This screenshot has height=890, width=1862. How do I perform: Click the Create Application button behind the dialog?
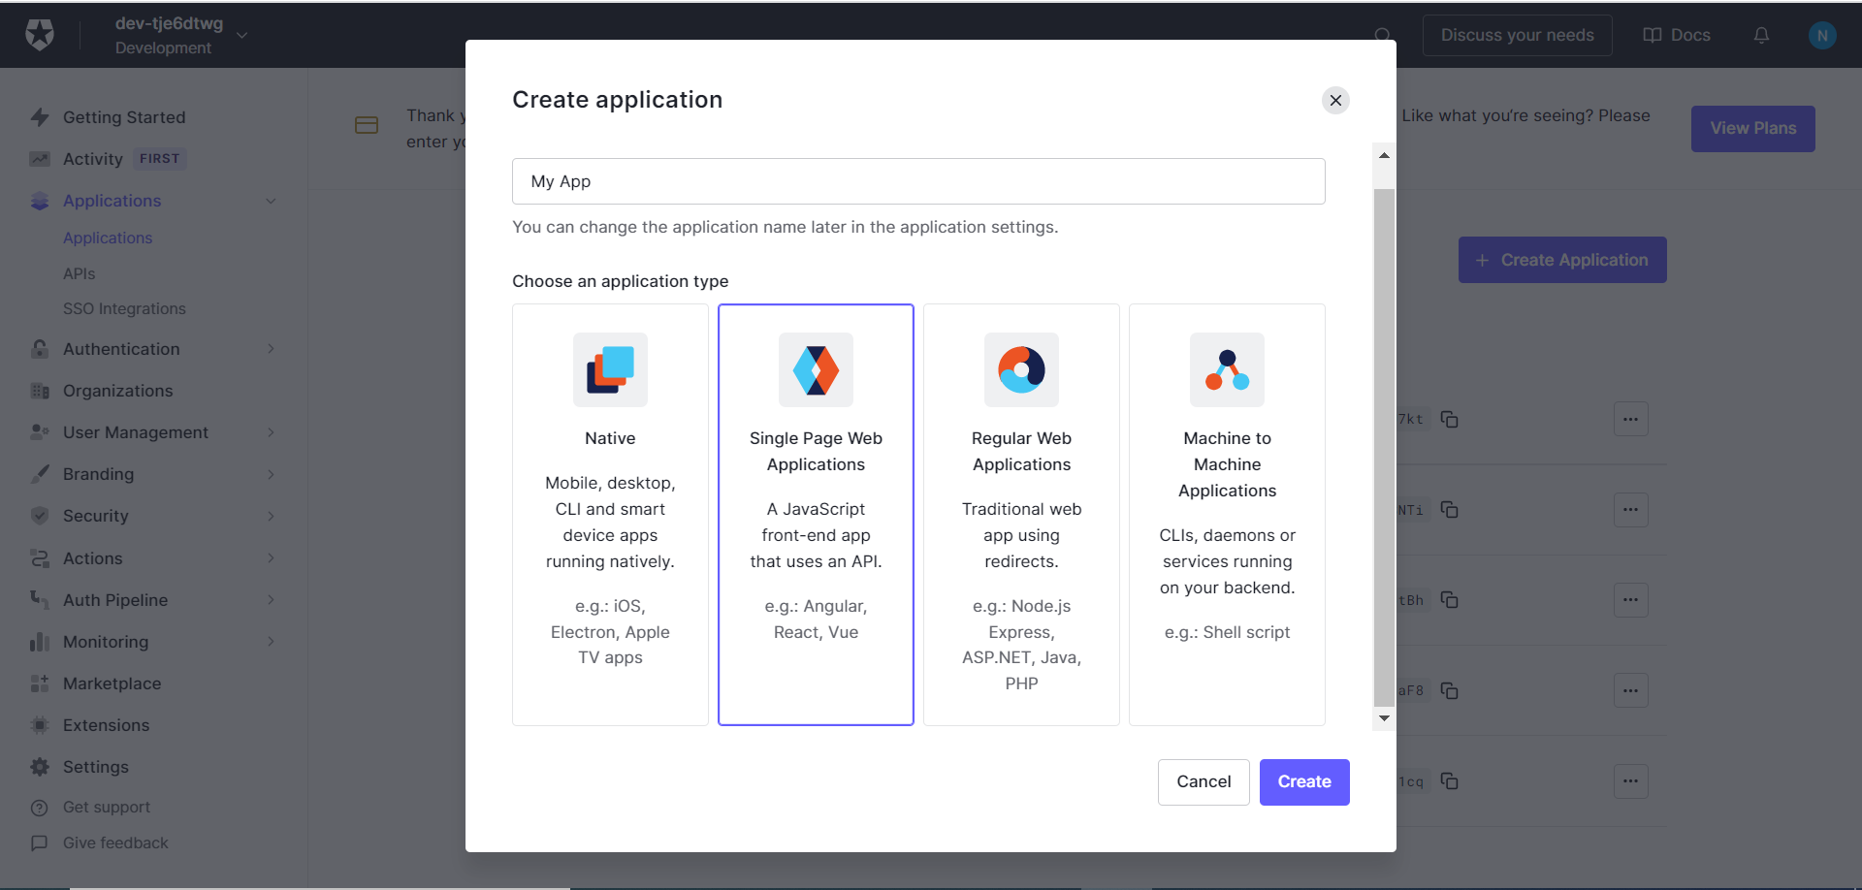click(x=1561, y=260)
